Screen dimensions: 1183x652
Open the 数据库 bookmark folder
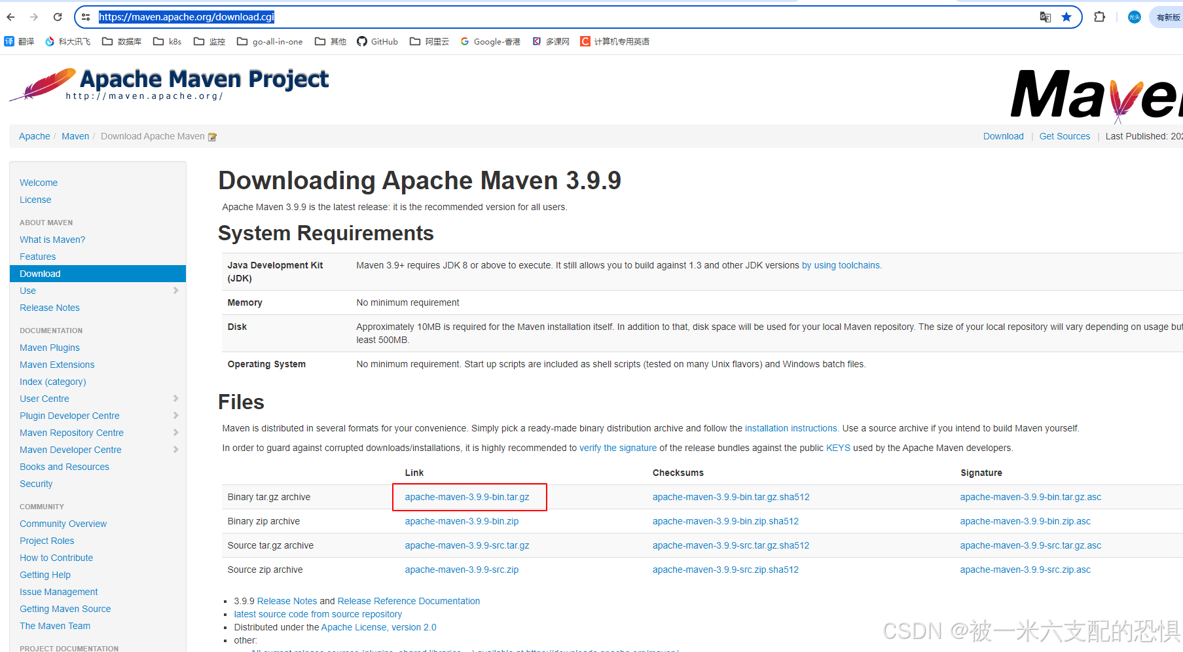(x=122, y=41)
